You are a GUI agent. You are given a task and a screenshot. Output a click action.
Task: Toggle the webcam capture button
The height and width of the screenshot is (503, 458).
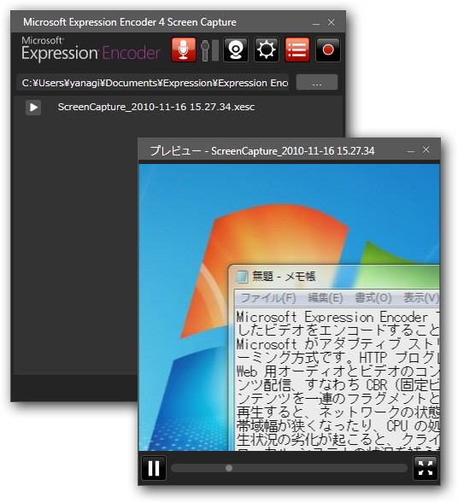236,50
